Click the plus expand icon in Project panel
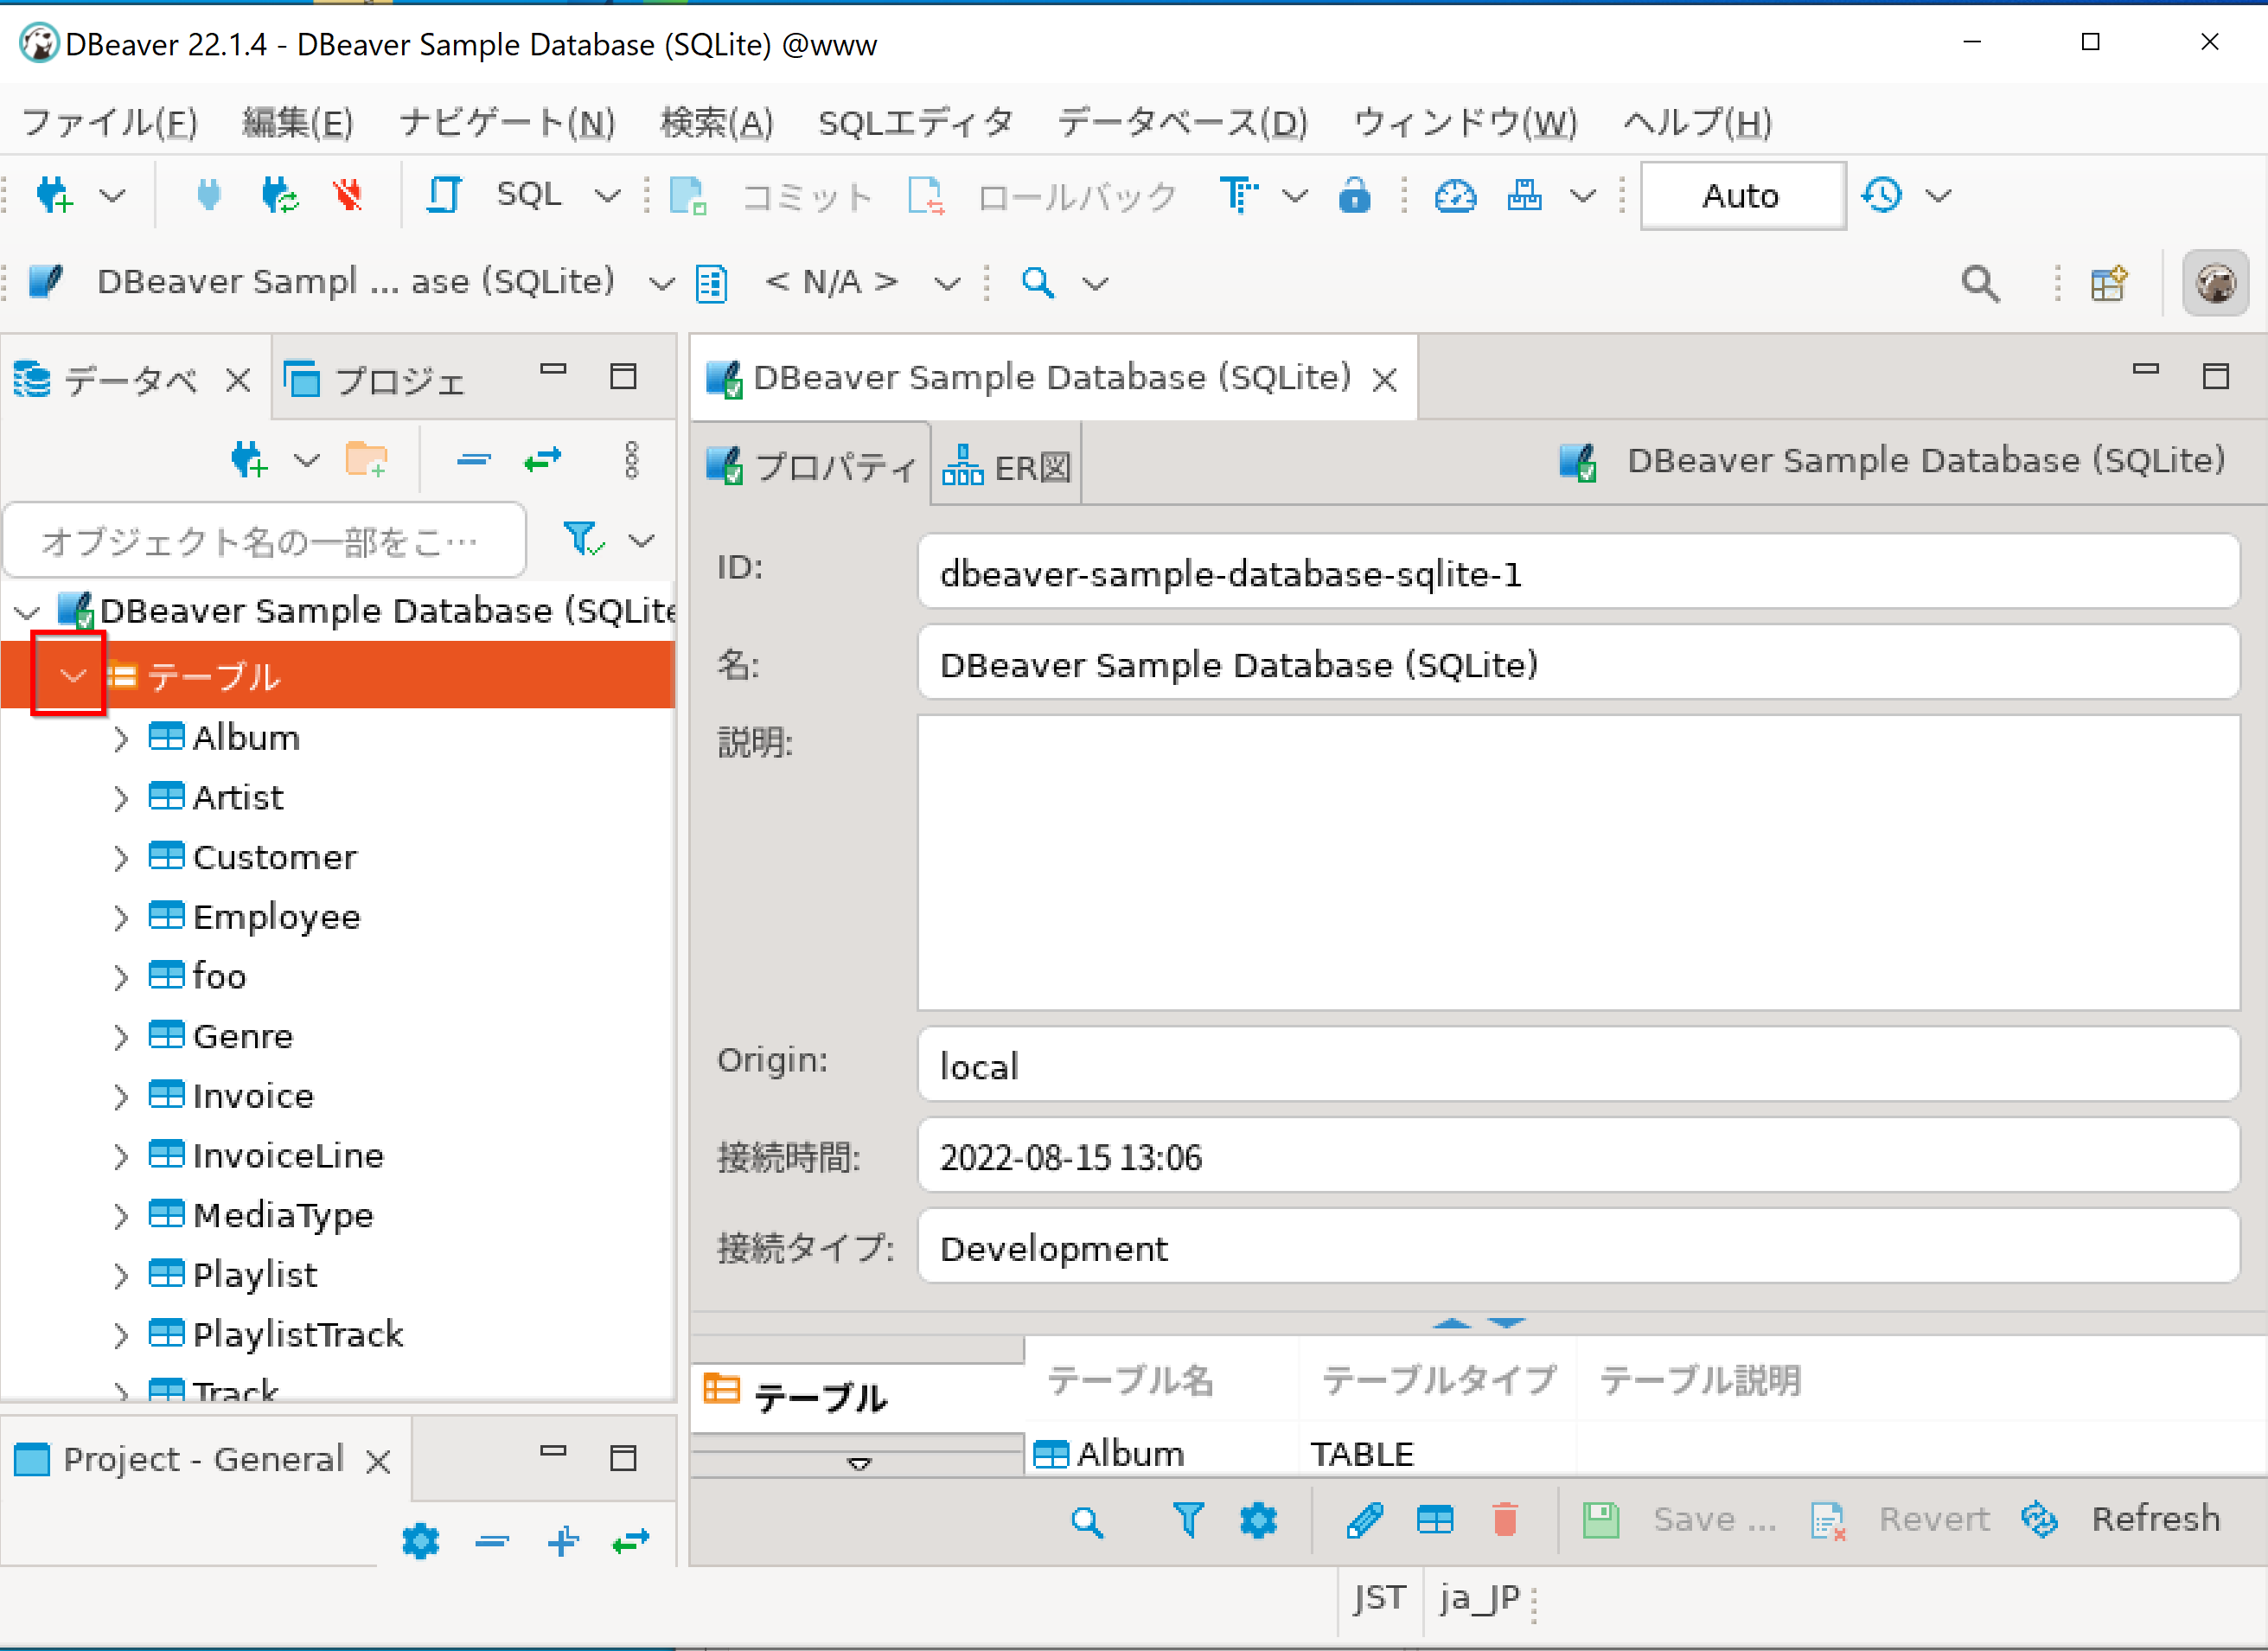Screen dimensions: 2268x1651 [x=563, y=1540]
